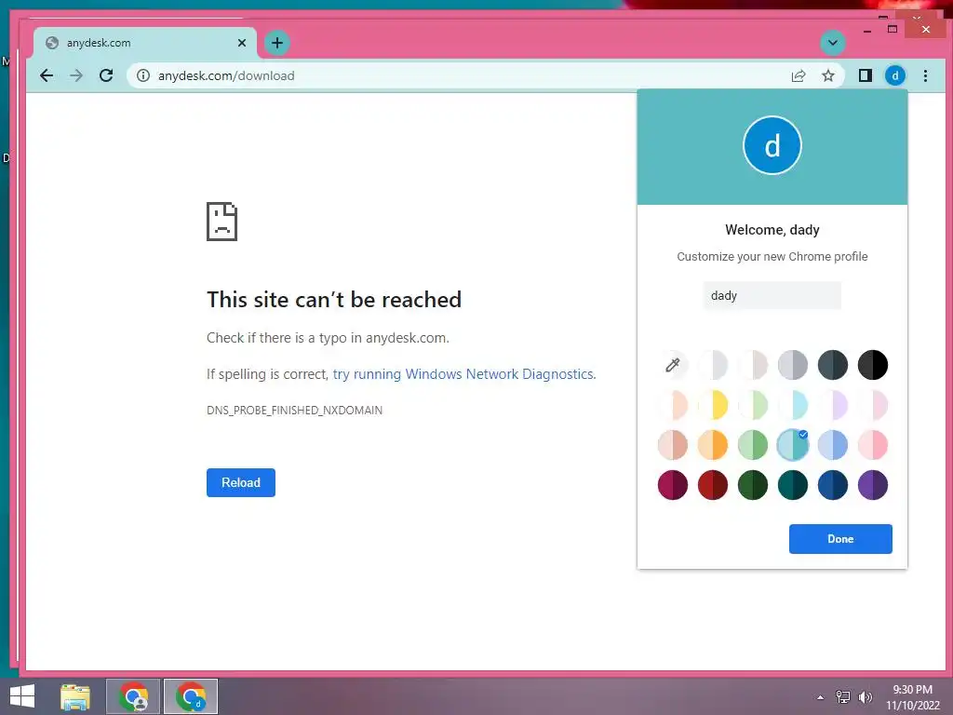Viewport: 953px width, 715px height.
Task: Choose the purple theme swatch
Action: point(873,485)
